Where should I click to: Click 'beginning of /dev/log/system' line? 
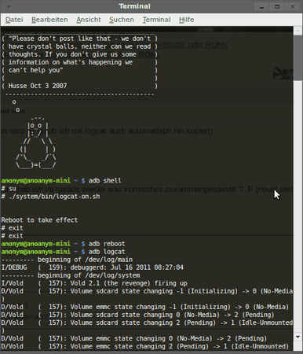click(x=71, y=275)
